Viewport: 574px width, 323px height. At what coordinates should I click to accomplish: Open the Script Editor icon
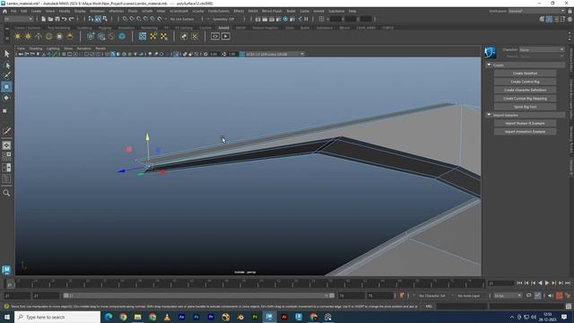point(569,306)
